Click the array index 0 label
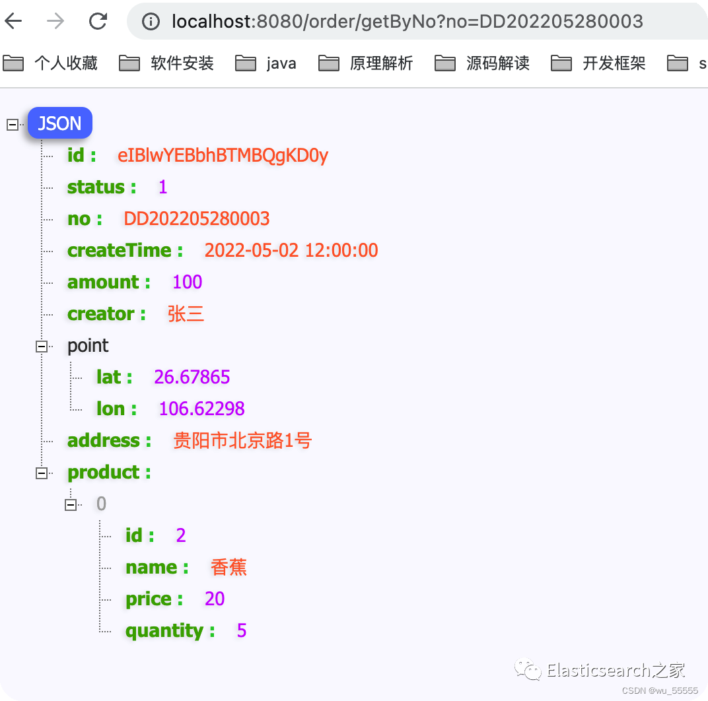708x701 pixels. point(101,504)
